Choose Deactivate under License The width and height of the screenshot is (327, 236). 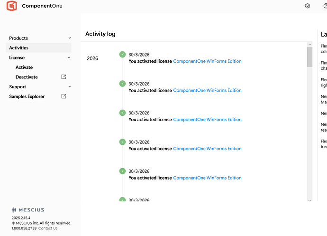coord(27,77)
